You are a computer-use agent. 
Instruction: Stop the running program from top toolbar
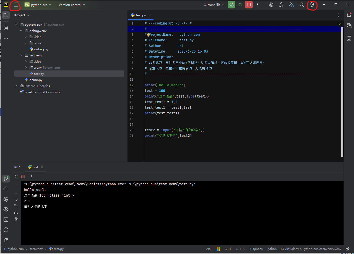click(x=249, y=5)
